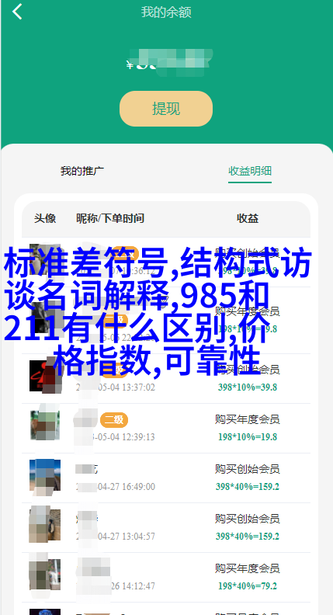
Task: Click the 头像 column header
Action: point(45,218)
